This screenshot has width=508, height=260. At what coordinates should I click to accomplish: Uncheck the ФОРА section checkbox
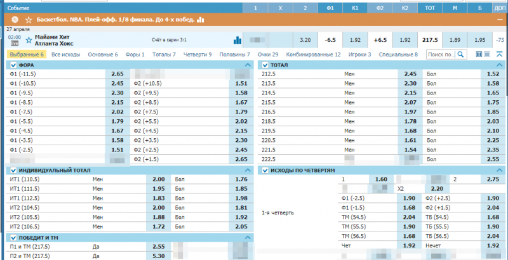click(x=13, y=65)
